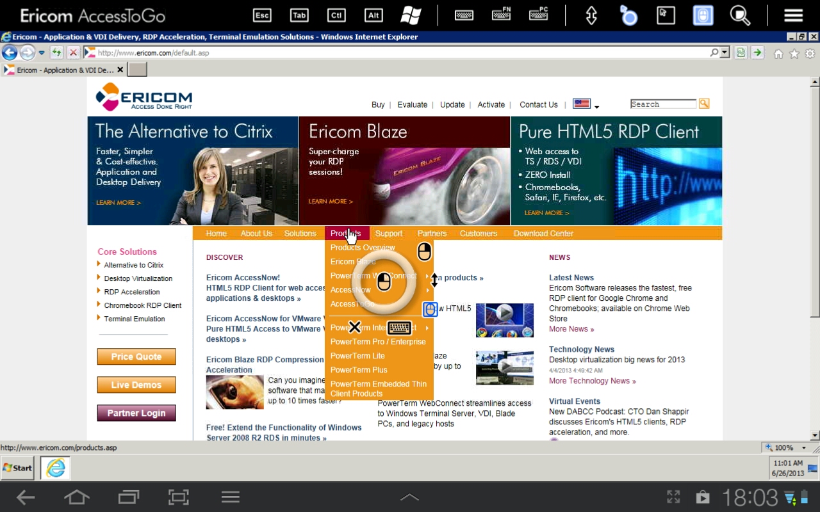Tap the Windows key icon in top toolbar
This screenshot has height=512, width=820.
(x=411, y=15)
